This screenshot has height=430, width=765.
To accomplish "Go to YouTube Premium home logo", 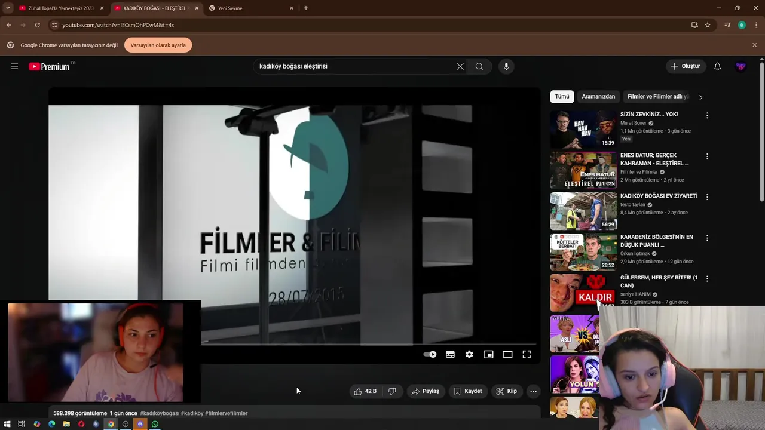I will [49, 66].
